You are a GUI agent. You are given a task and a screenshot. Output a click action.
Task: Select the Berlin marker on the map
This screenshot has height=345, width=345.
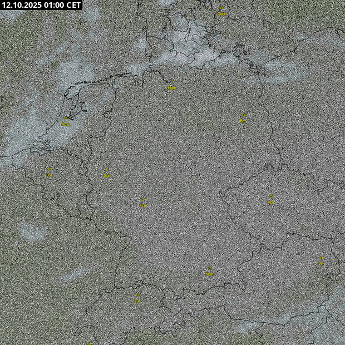243,118
